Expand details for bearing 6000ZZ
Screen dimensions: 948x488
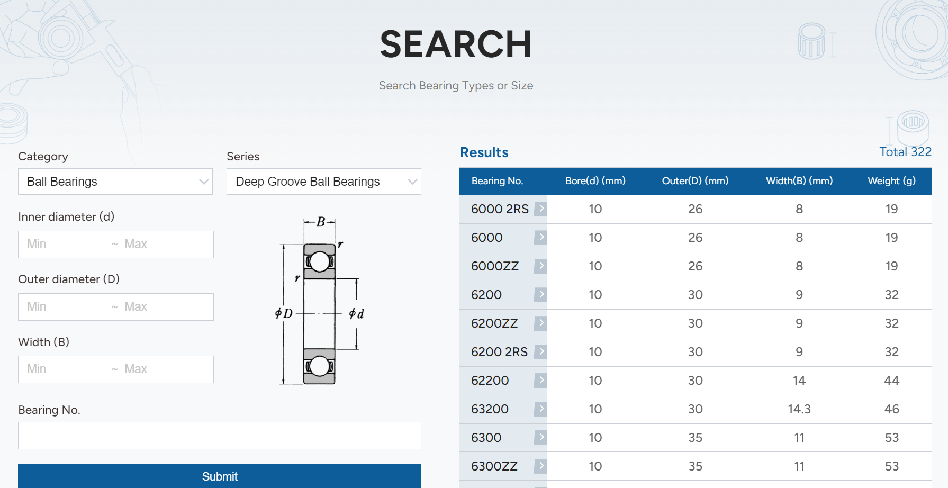(541, 266)
